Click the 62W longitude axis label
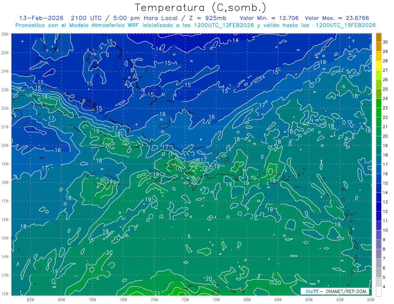This screenshot has height=304, width=394. tap(340, 299)
